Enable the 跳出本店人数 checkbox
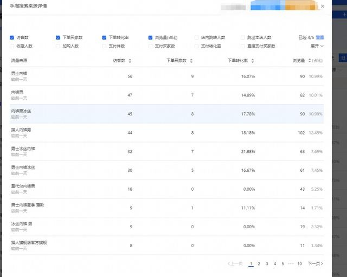Screen dimensions: 347x277 click(x=243, y=37)
